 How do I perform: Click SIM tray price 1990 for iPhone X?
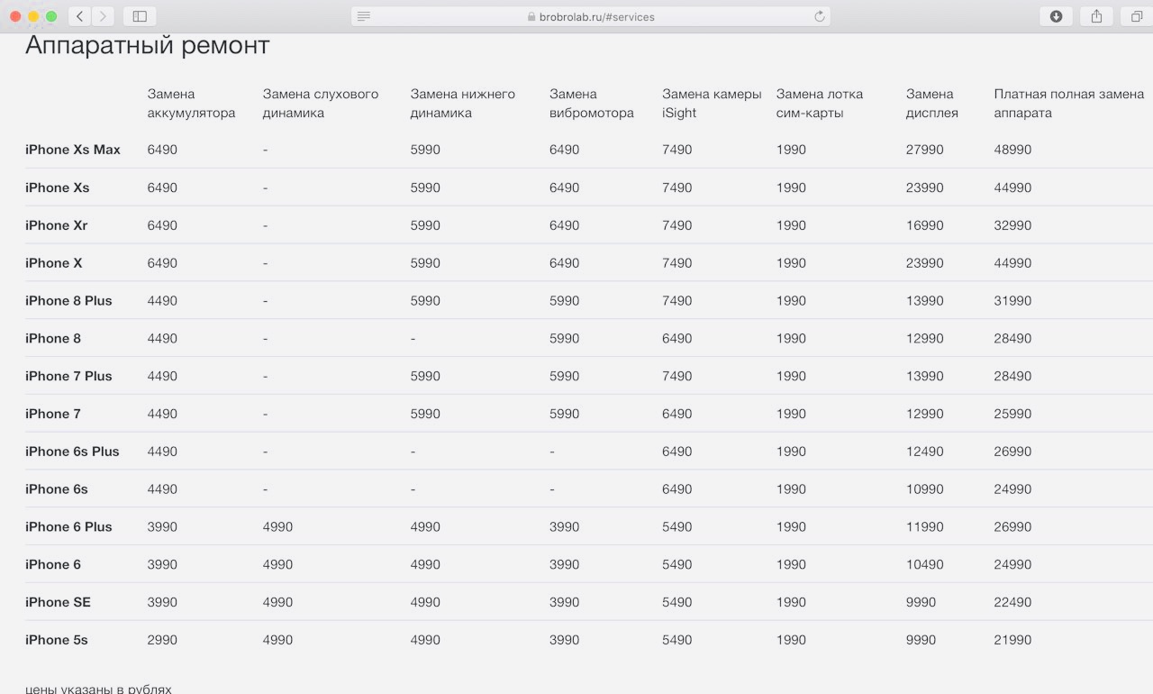coord(791,263)
